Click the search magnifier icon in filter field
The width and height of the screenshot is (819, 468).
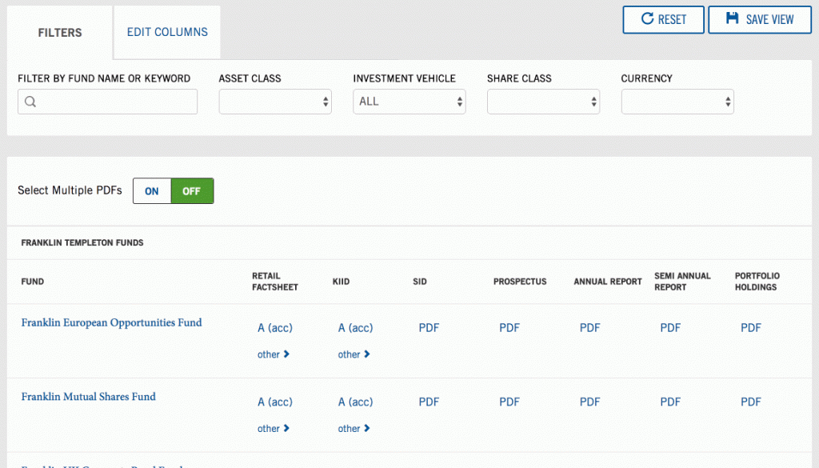(x=30, y=102)
